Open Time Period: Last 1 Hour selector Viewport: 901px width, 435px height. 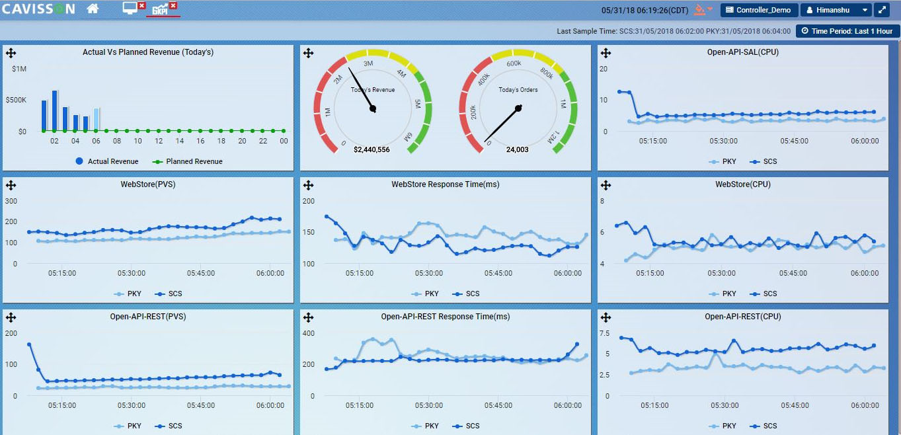click(847, 31)
